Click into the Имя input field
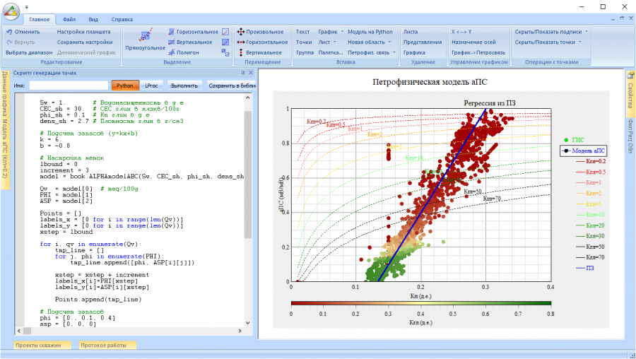 tap(69, 86)
